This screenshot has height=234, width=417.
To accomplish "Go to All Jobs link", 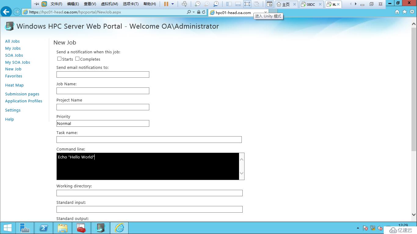I will 13,41.
